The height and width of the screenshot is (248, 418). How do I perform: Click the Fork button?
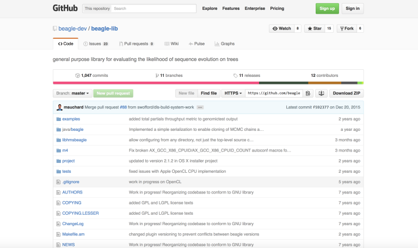click(347, 28)
